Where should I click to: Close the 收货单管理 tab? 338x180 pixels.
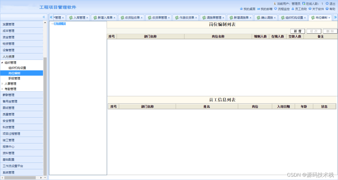[169, 18]
